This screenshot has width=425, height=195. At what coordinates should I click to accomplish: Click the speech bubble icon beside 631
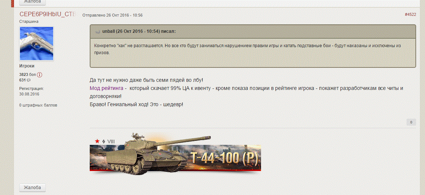(29, 80)
